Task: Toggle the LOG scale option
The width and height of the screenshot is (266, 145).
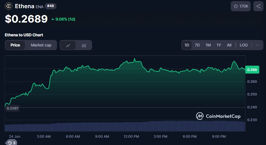Action: [244, 45]
